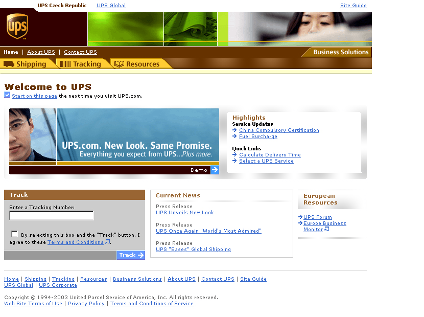The height and width of the screenshot is (317, 424).
Task: Click About UPS in the footer links
Action: [x=181, y=279]
